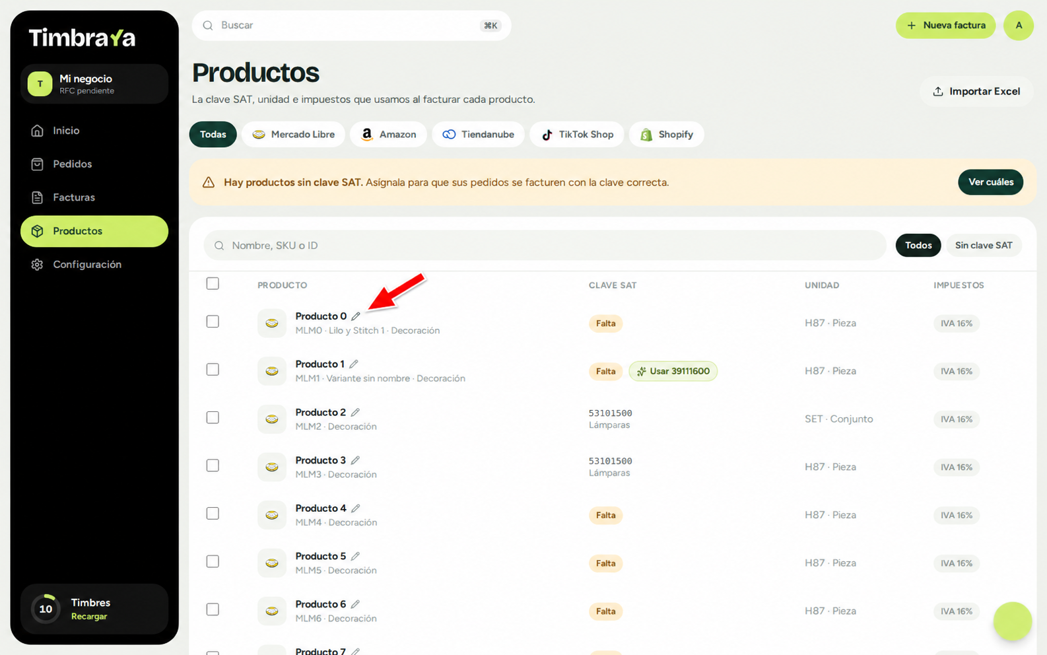Go to Facturas in the sidebar
Viewport: 1047px width, 655px height.
[94, 197]
